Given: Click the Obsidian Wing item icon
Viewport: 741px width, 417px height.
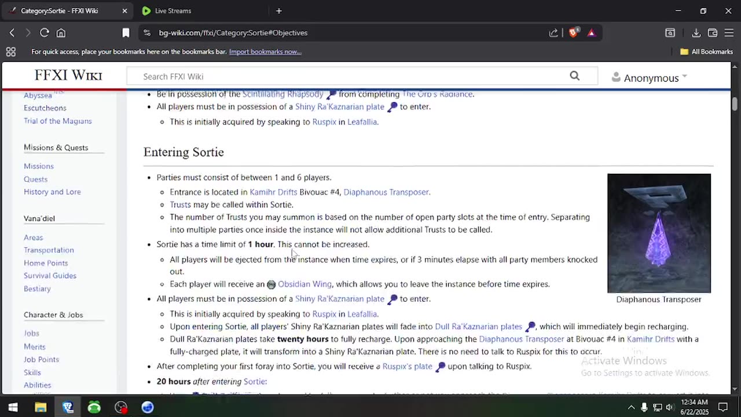Looking at the screenshot, I should click(271, 284).
